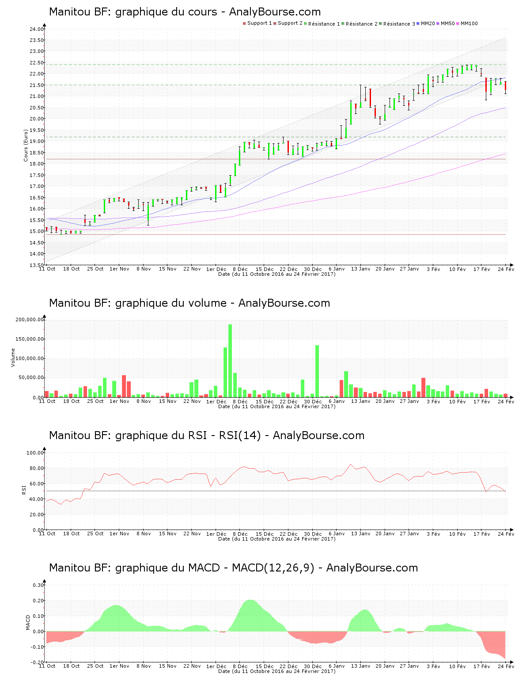Select the MM50 legend label
530x684 pixels.
coord(447,23)
